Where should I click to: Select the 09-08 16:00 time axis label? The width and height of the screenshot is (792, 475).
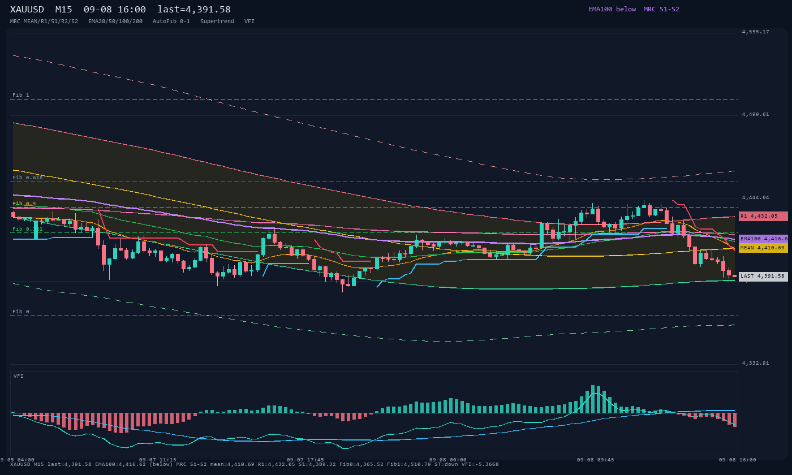click(x=737, y=460)
